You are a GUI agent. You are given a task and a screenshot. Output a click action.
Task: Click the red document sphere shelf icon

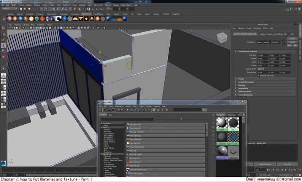click(x=42, y=19)
